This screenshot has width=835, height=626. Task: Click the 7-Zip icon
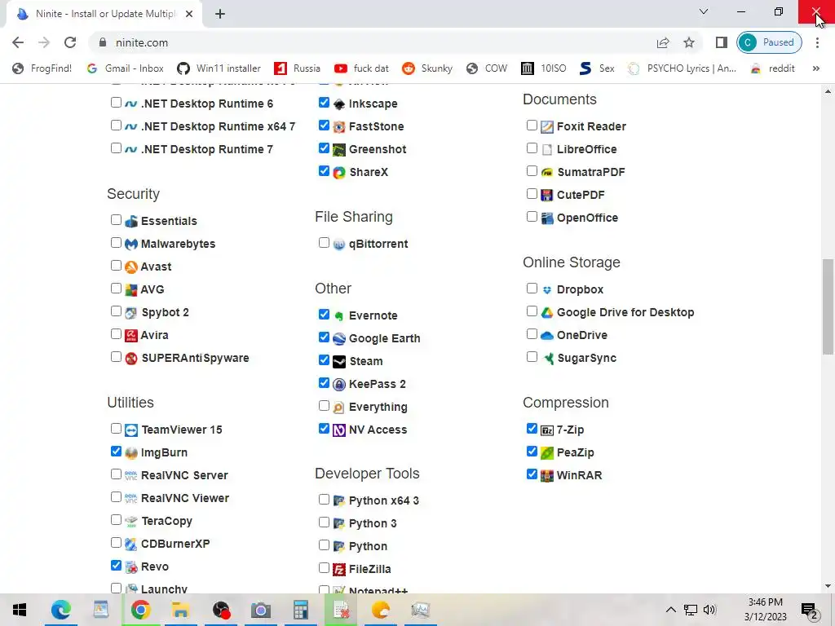click(547, 430)
